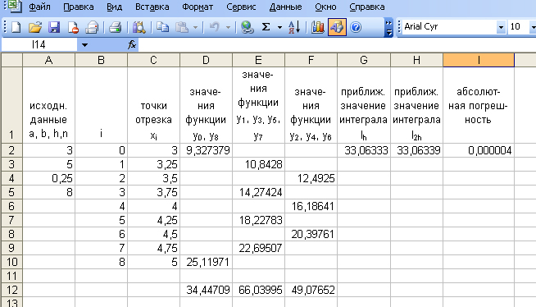This screenshot has height=307, width=536.
Task: Select column A header
Action: click(49, 60)
